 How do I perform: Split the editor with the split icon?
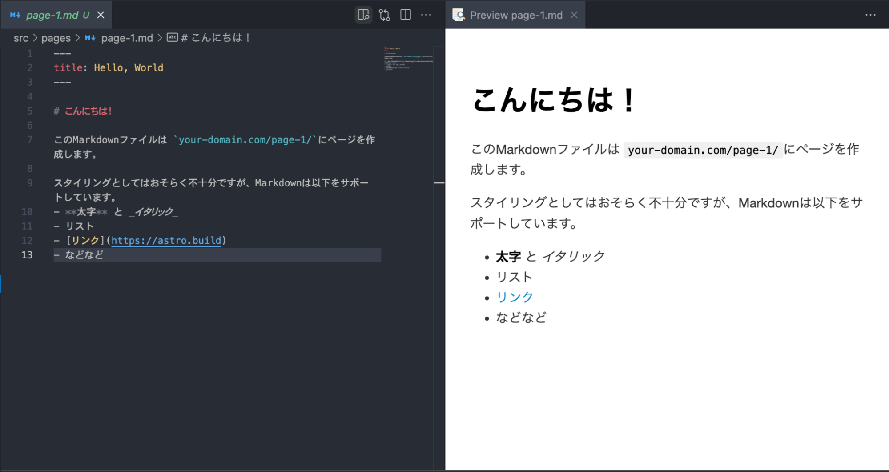406,15
